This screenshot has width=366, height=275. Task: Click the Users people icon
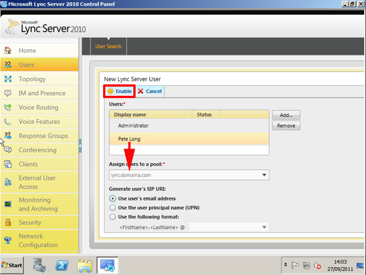point(8,65)
